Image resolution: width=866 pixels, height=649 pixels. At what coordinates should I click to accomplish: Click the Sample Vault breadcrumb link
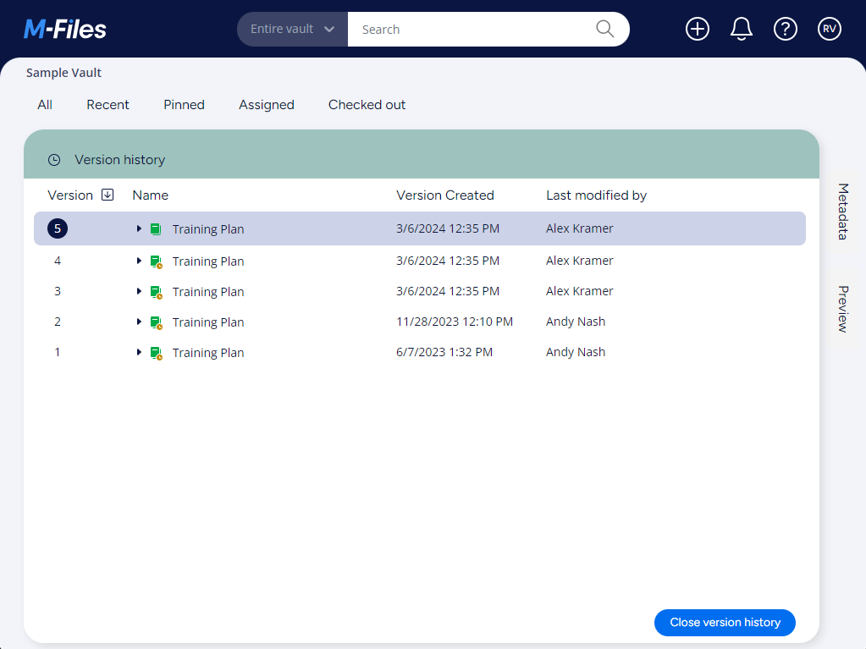(x=63, y=73)
